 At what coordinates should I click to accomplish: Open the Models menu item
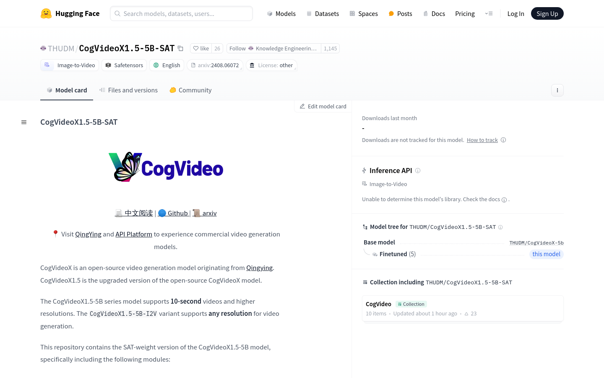tap(281, 13)
